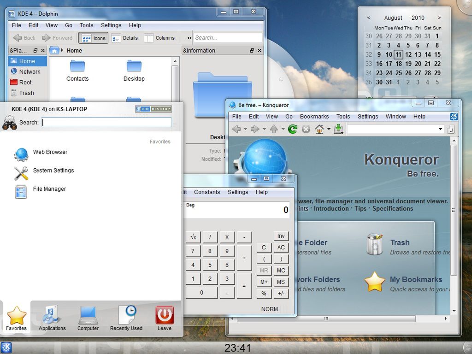This screenshot has height=354, width=472.
Task: Close the Dolphin Information panel
Action: [x=260, y=51]
